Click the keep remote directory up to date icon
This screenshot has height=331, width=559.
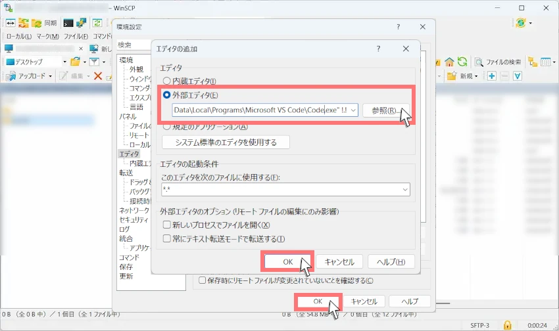[97, 23]
